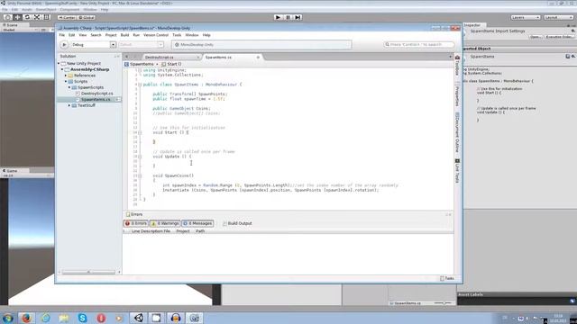
Task: Open Unity Layers dropdown
Action: 526,18
